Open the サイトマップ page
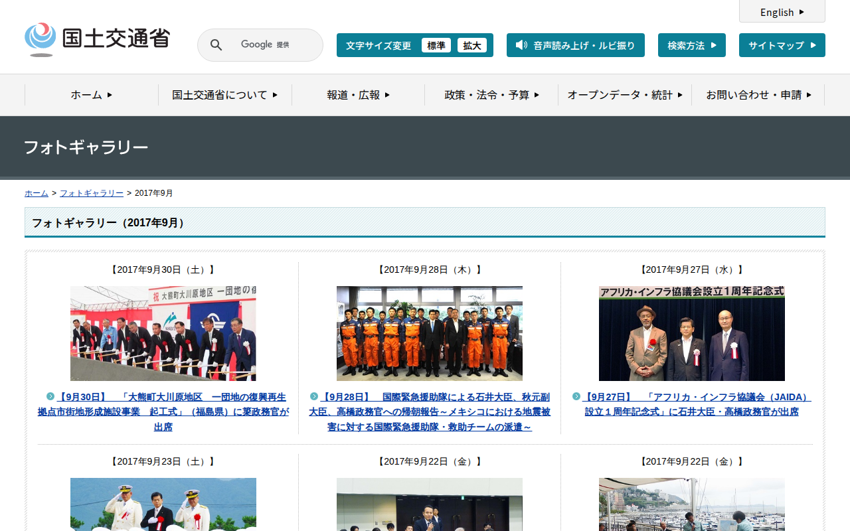 click(x=782, y=45)
